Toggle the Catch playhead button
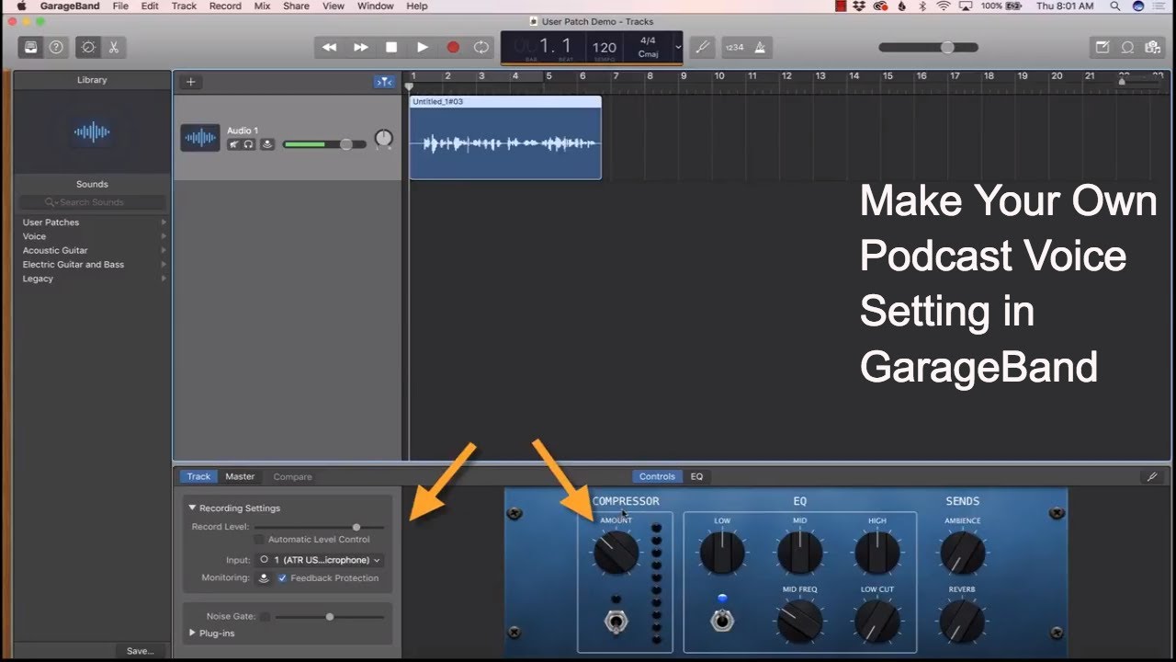This screenshot has height=662, width=1176. coord(384,82)
